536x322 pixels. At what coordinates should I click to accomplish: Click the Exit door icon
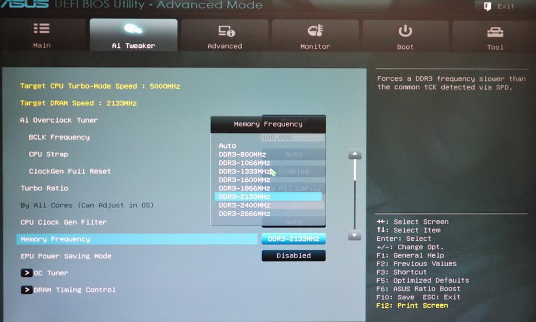click(x=488, y=6)
